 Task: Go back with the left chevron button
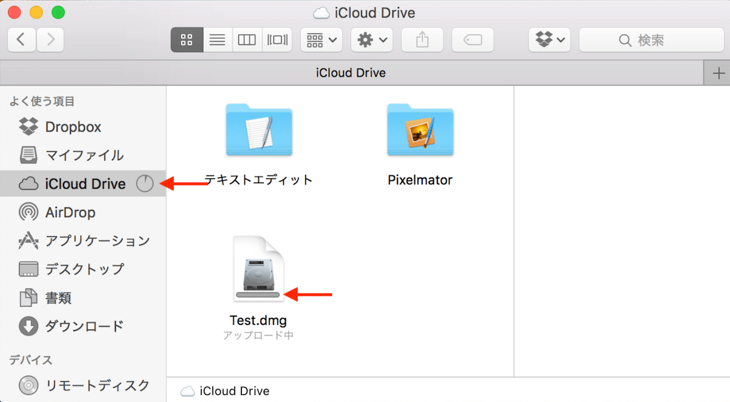coord(21,40)
